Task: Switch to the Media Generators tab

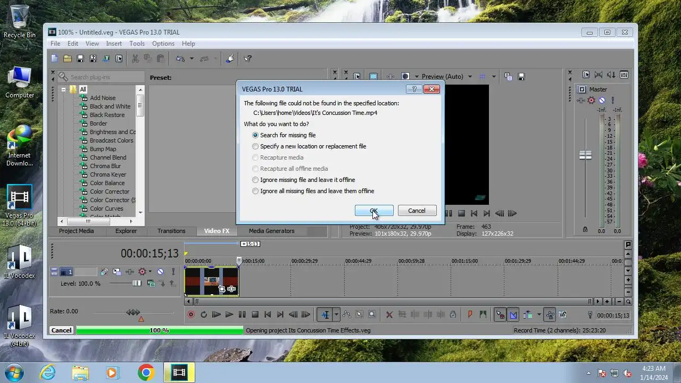Action: click(x=271, y=231)
